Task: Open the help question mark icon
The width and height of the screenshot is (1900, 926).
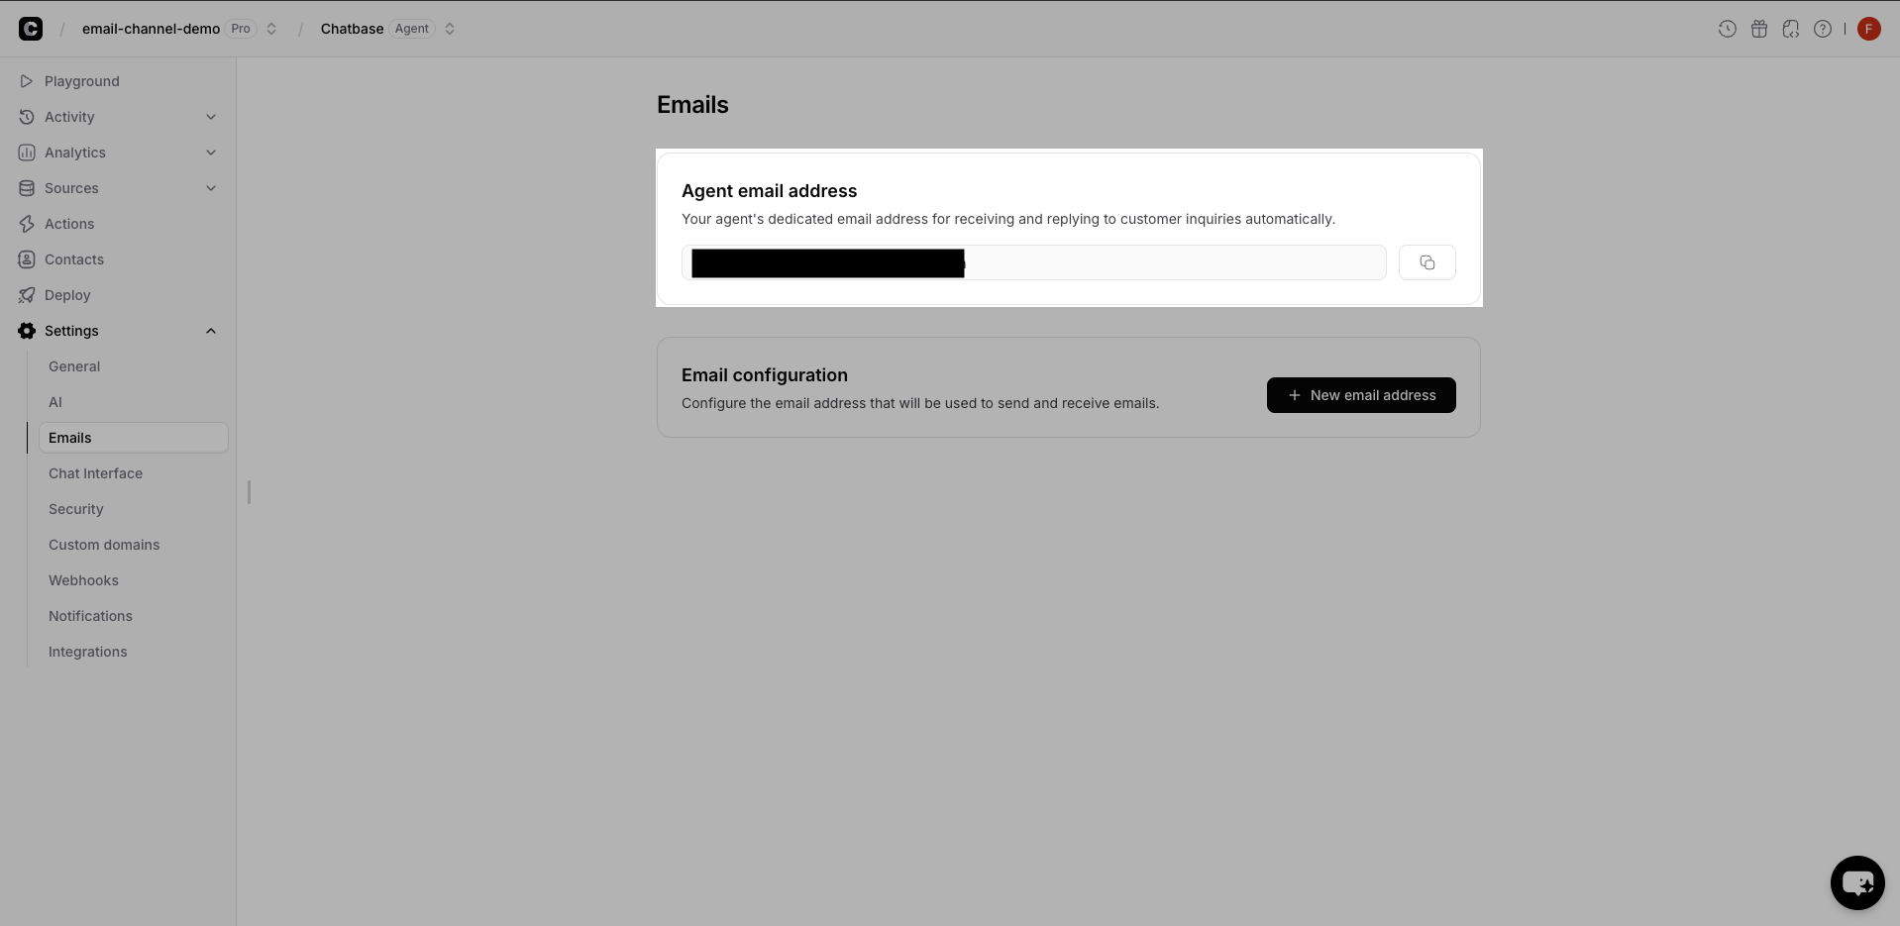Action: point(1823,29)
